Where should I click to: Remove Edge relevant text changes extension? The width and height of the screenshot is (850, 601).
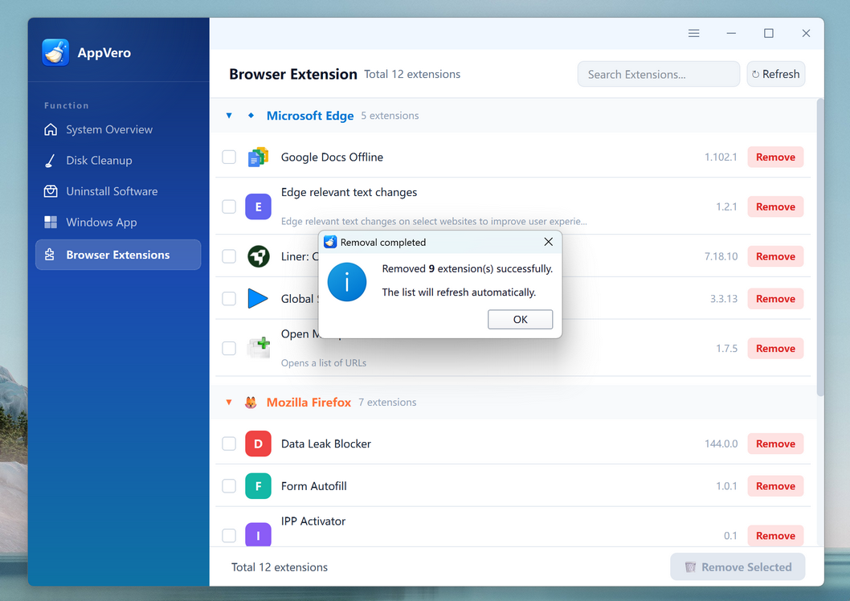776,206
